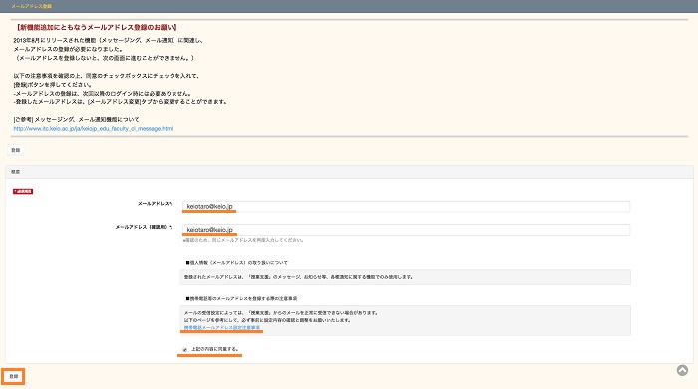This screenshot has height=389, width=698.
Task: Click the 携帯電話等のメールアドレスを登録する際の注意事項 heading
Action: click(x=241, y=298)
